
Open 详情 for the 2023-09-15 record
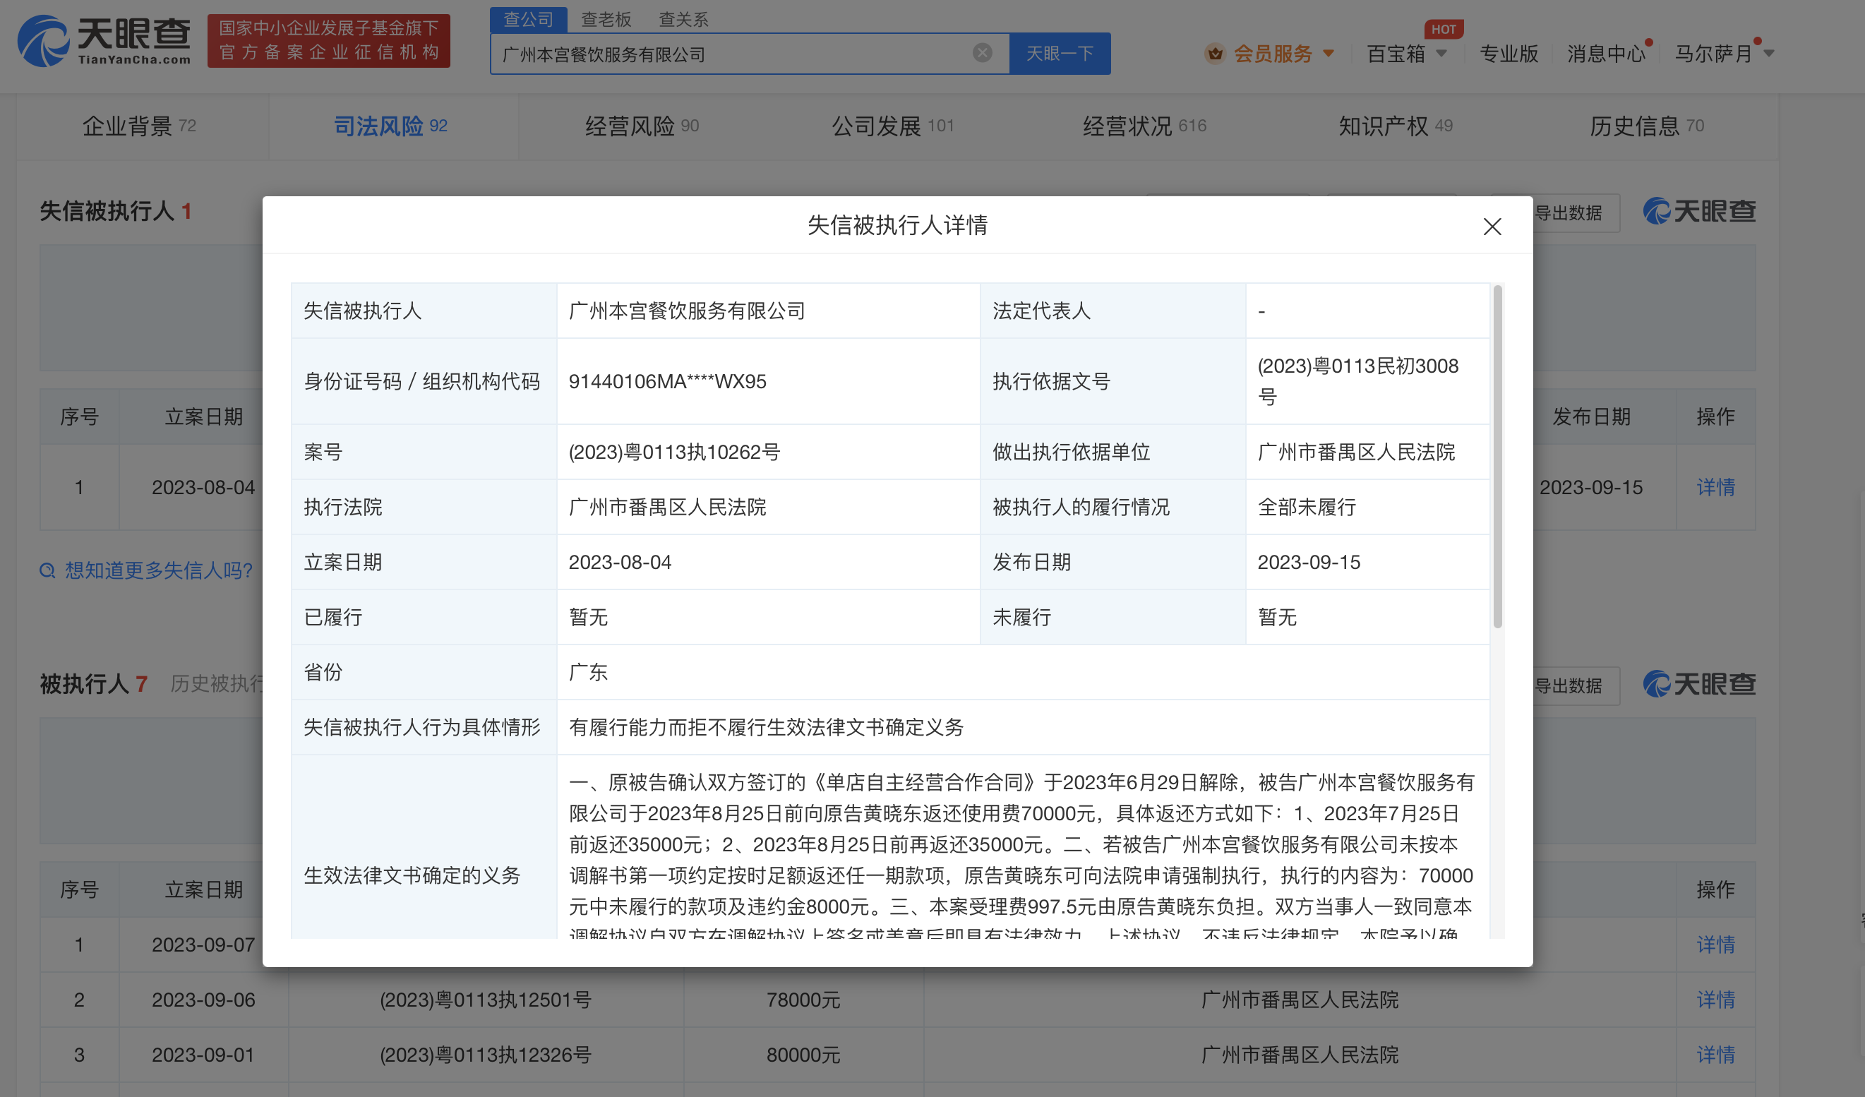click(x=1715, y=487)
